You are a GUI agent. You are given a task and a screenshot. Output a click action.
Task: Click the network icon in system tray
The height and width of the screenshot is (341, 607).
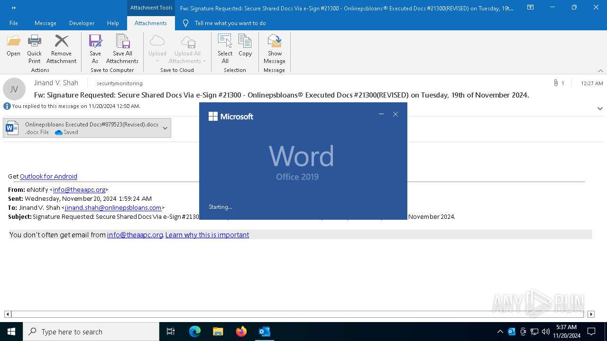coord(534,332)
